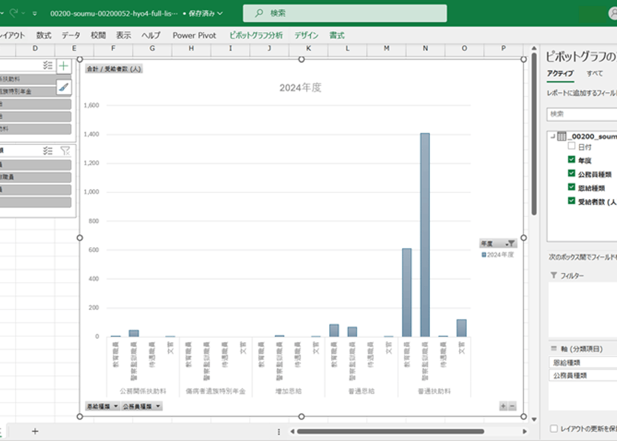Viewport: 617px width, 441px height.
Task: Open the Power Pivot ribbon tab
Action: click(x=194, y=35)
